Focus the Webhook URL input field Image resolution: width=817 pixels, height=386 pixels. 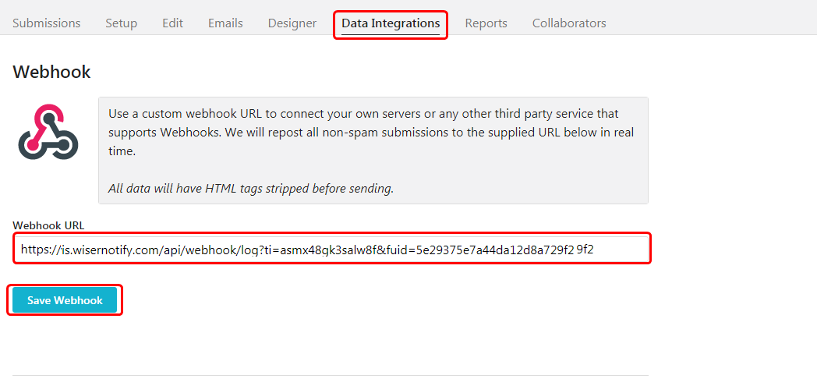coord(331,249)
